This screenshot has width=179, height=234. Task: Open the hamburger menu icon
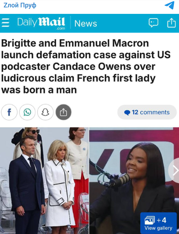point(5,23)
